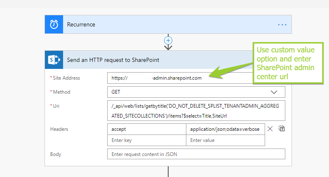Image resolution: width=329 pixels, height=177 pixels.
Task: Select the GET value in Method
Action: click(x=116, y=92)
